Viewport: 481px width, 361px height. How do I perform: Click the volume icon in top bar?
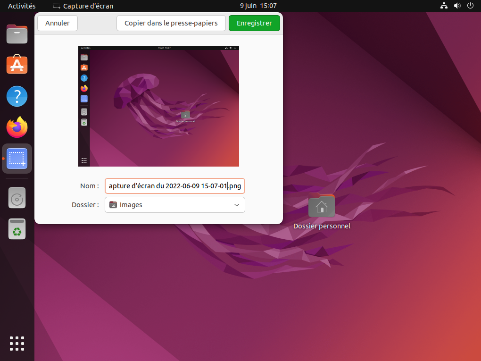coord(457,6)
